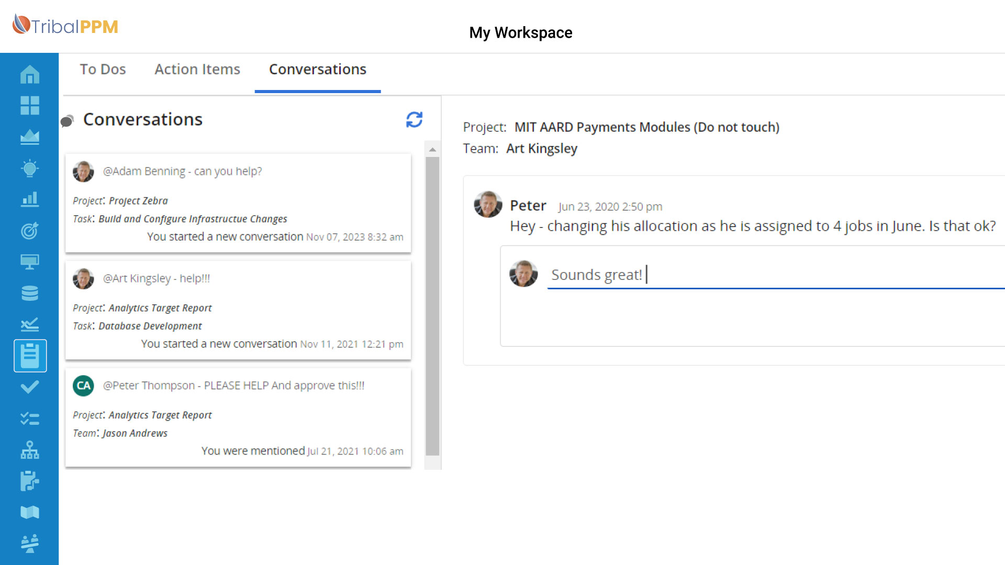Viewport: 1005px width, 565px height.
Task: Click the open book map icon
Action: 30,512
